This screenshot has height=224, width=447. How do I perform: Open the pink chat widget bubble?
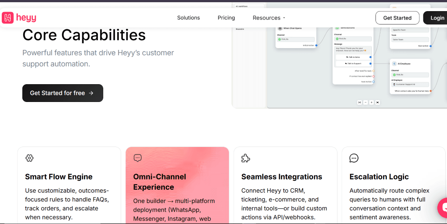pyautogui.click(x=443, y=208)
